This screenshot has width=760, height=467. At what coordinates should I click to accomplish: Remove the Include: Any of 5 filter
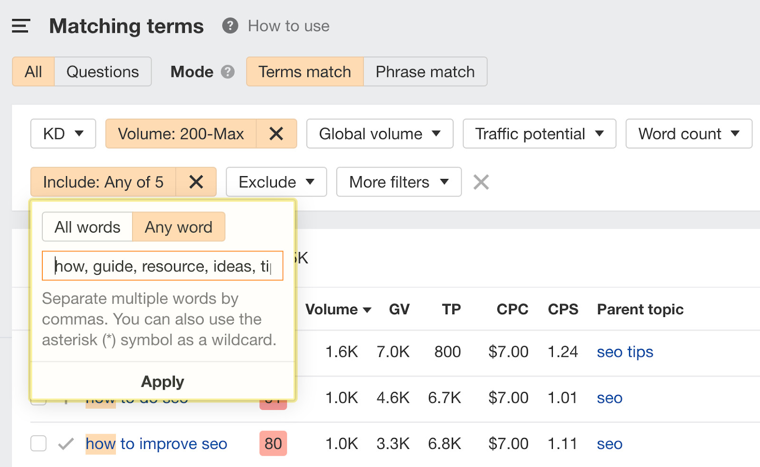tap(196, 182)
